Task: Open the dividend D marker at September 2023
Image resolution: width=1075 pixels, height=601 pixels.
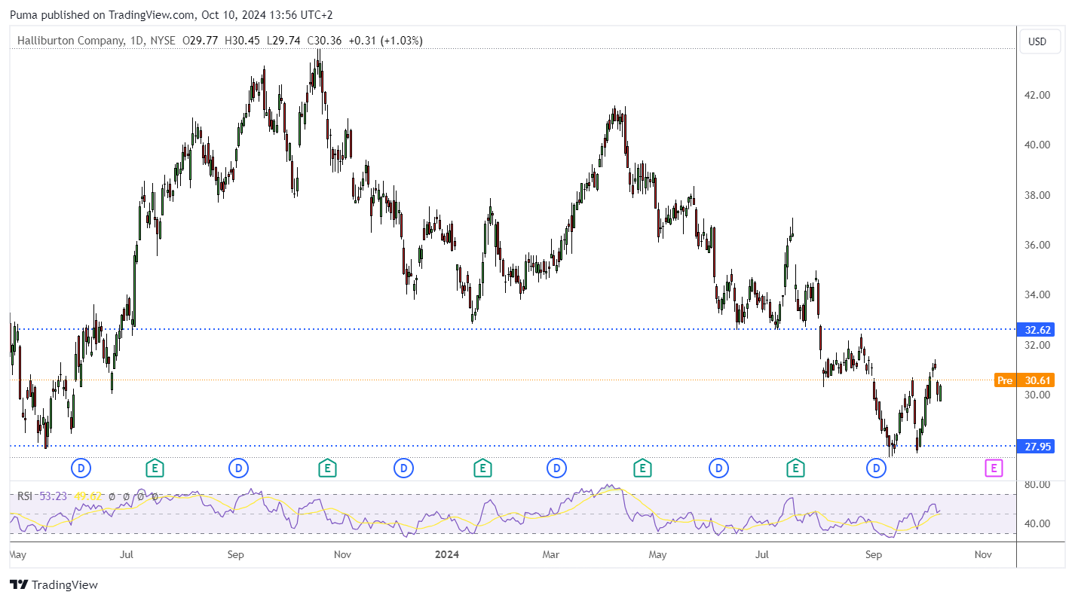Action: click(x=238, y=468)
